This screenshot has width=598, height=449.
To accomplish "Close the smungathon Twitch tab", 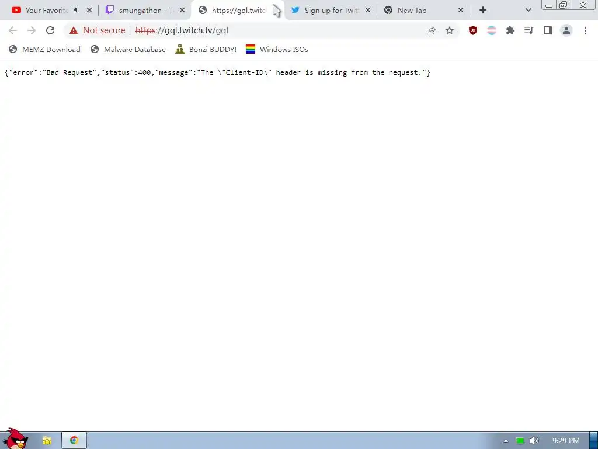I will (182, 11).
